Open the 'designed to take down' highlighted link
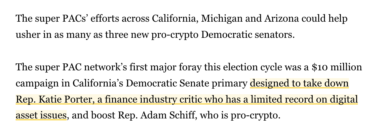Image resolution: width=376 pixels, height=129 pixels. click(300, 83)
